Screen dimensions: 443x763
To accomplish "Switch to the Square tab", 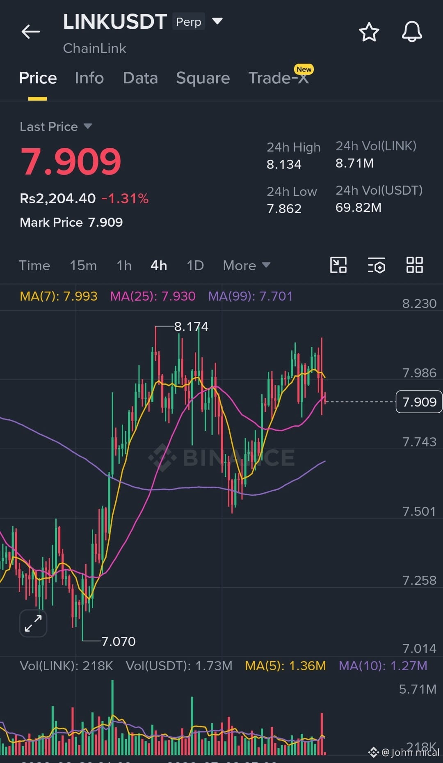I will tap(203, 78).
